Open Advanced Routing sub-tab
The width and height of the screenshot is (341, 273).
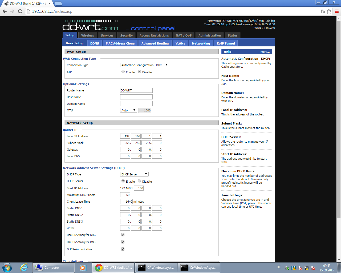click(155, 43)
